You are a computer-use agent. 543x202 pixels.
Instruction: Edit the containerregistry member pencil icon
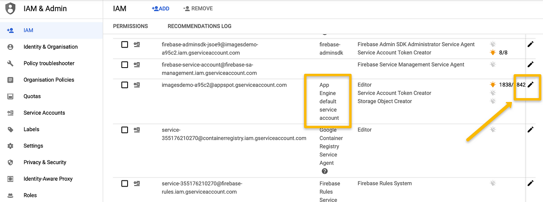click(531, 130)
